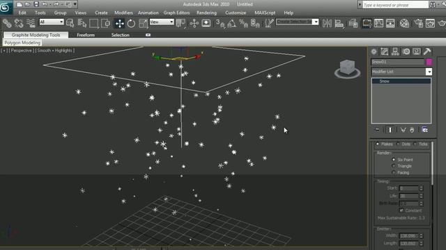Expand the ribbon options button beside Selection
This screenshot has height=250, width=446.
tap(148, 35)
